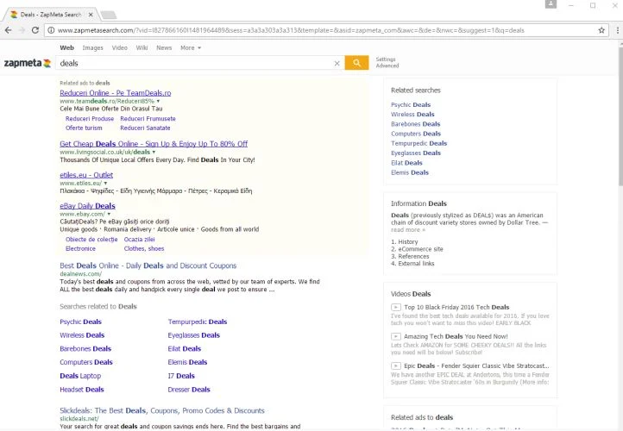Open Reduceri Sanatate sublink

coord(145,128)
